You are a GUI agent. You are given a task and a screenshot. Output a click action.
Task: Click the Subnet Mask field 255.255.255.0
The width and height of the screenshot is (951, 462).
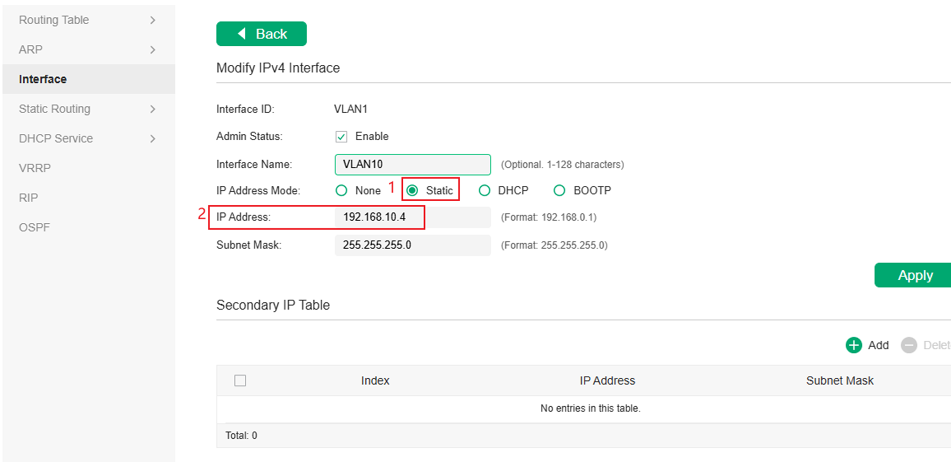click(413, 245)
